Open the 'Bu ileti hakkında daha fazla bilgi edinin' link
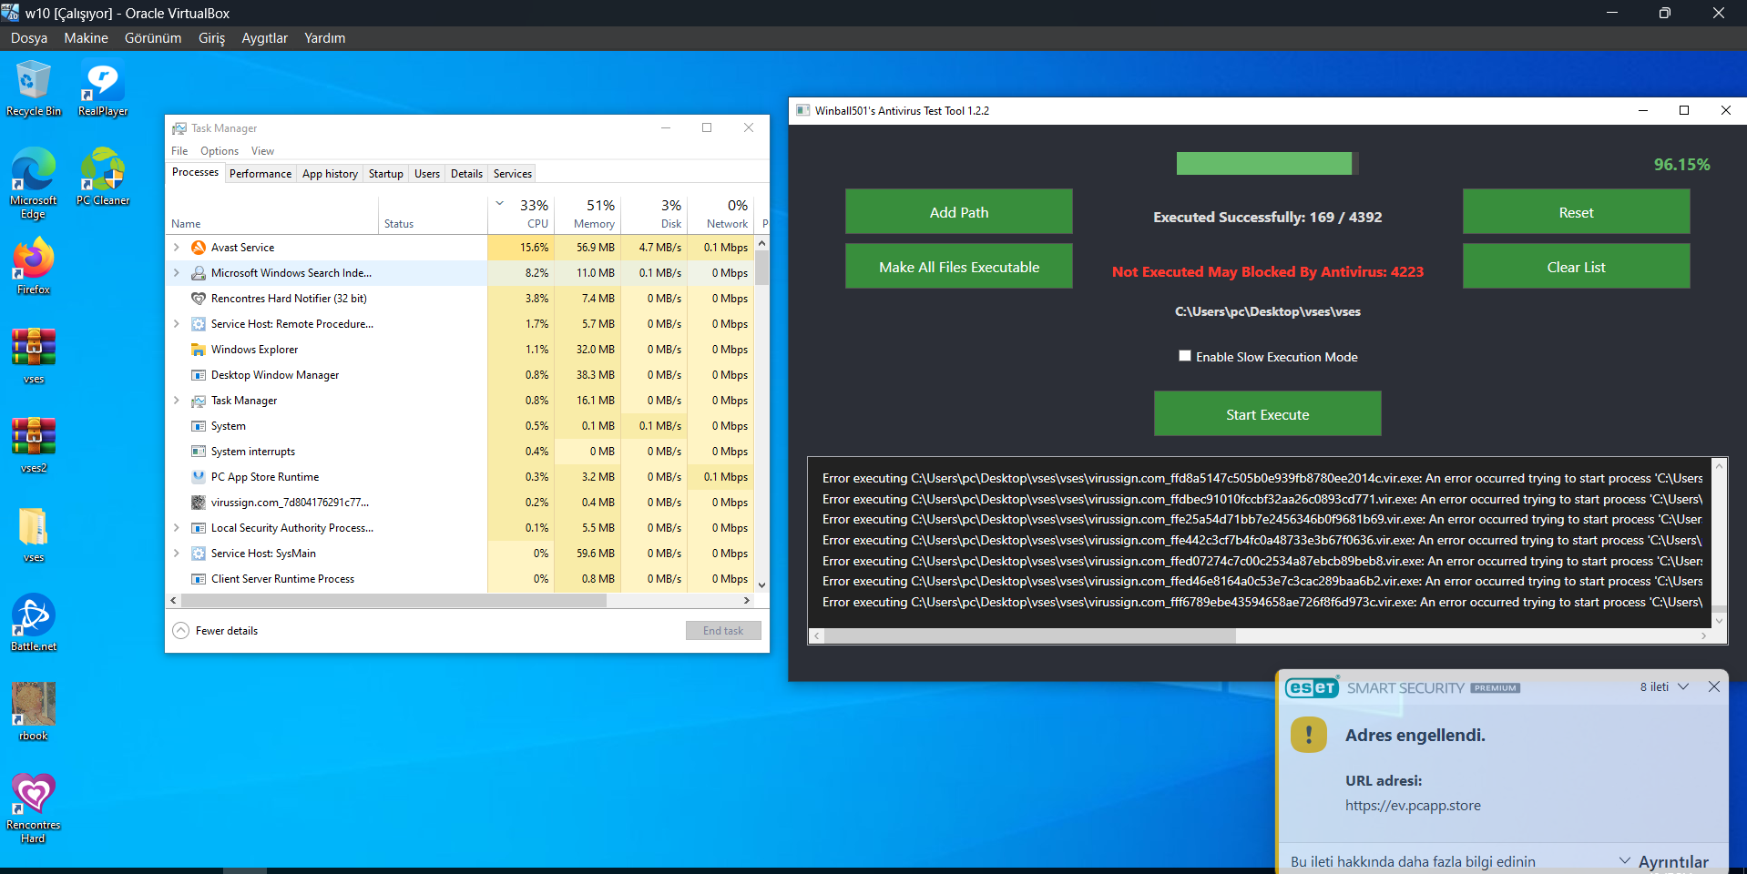The height and width of the screenshot is (874, 1747). [1413, 861]
